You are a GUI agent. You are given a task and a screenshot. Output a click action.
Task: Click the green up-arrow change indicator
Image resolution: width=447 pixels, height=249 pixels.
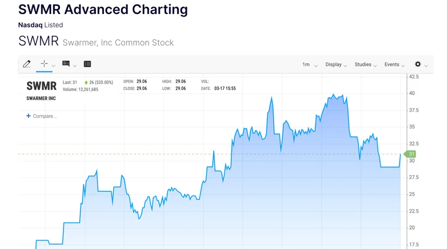86,83
